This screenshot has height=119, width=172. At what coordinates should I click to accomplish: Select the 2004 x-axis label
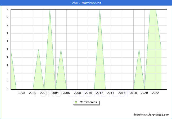click(x=55, y=93)
